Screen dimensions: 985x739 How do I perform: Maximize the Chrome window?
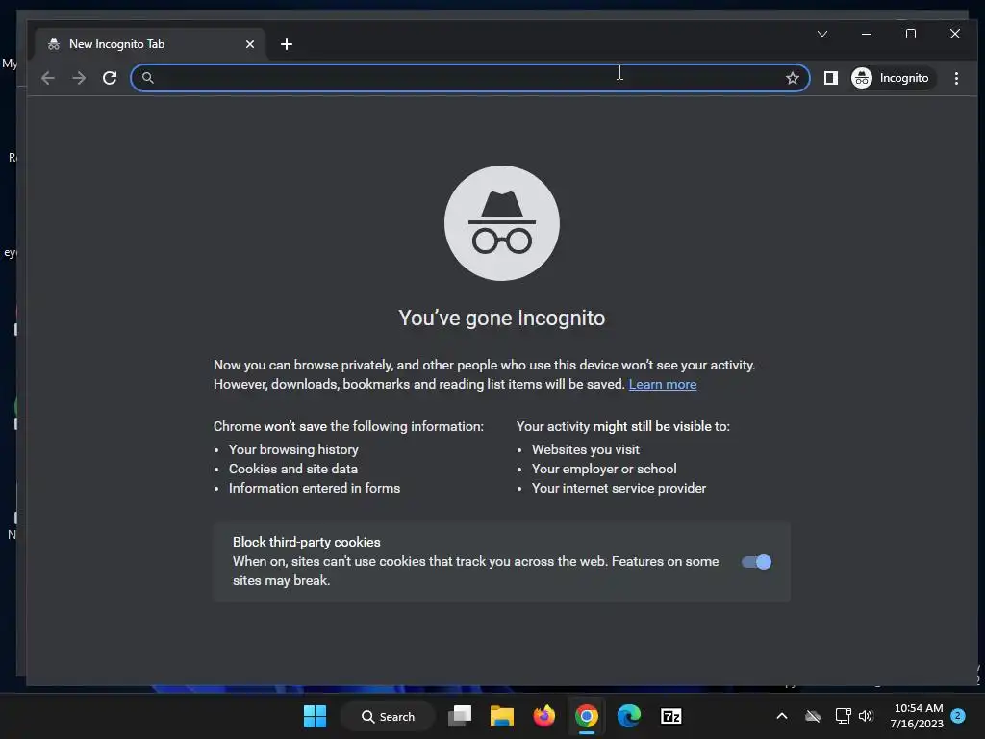click(x=910, y=34)
